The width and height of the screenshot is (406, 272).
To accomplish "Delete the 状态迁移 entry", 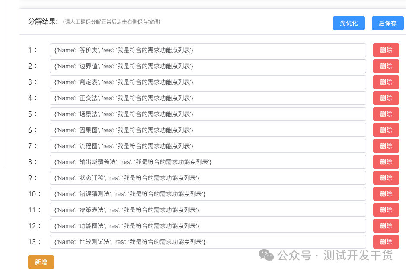I will point(385,178).
